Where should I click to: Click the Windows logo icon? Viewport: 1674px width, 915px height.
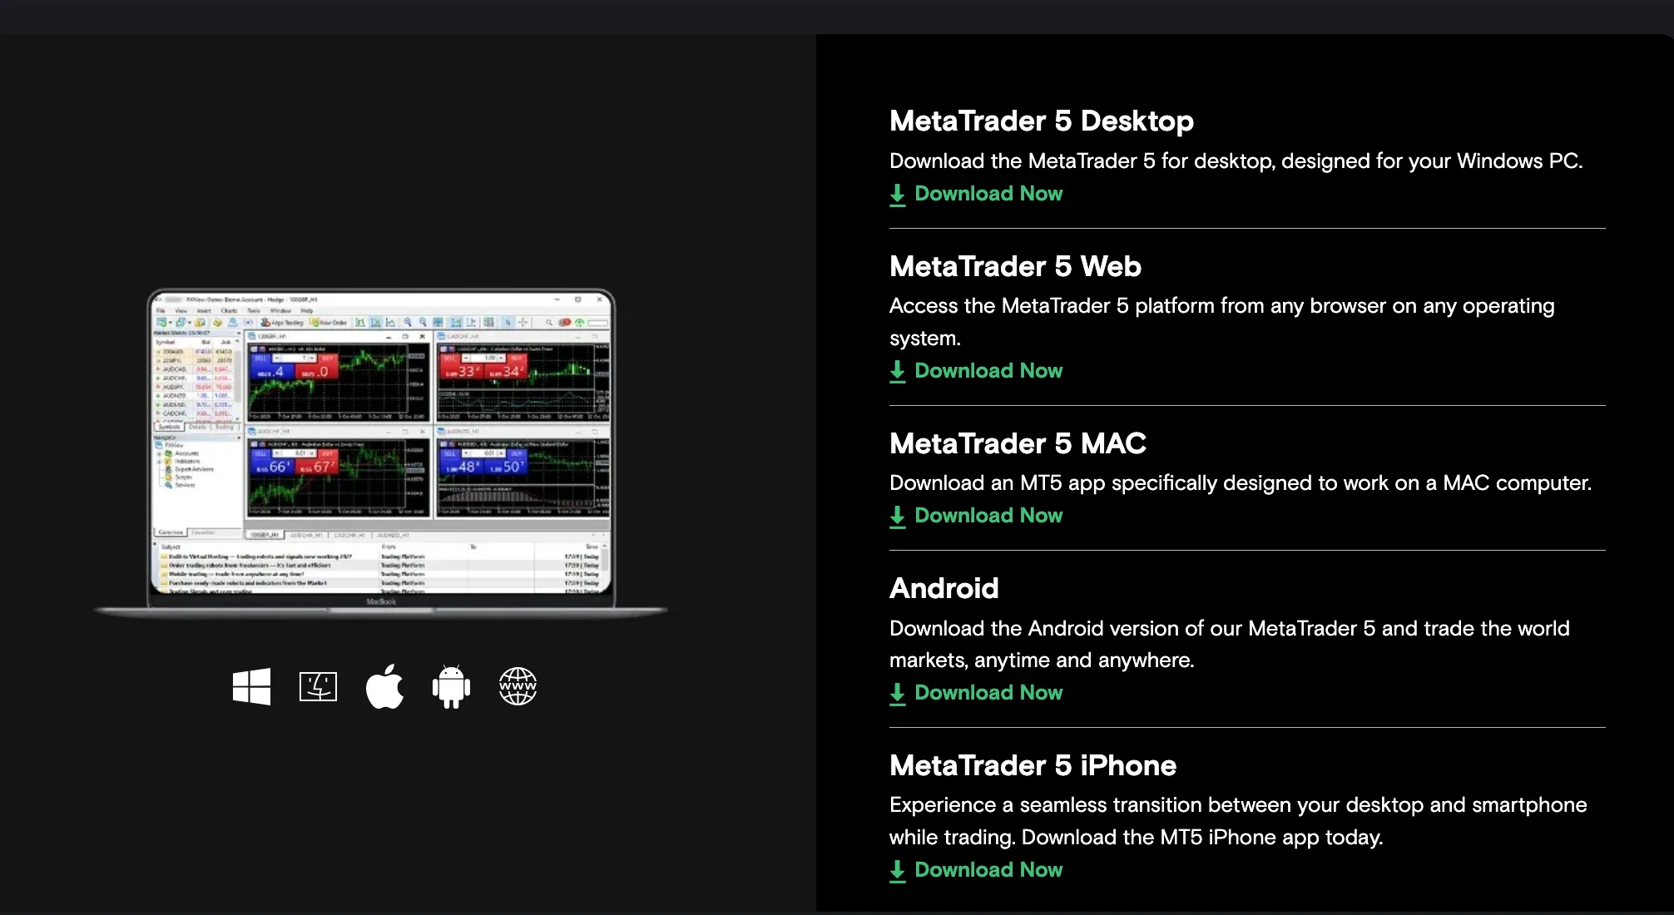(251, 686)
